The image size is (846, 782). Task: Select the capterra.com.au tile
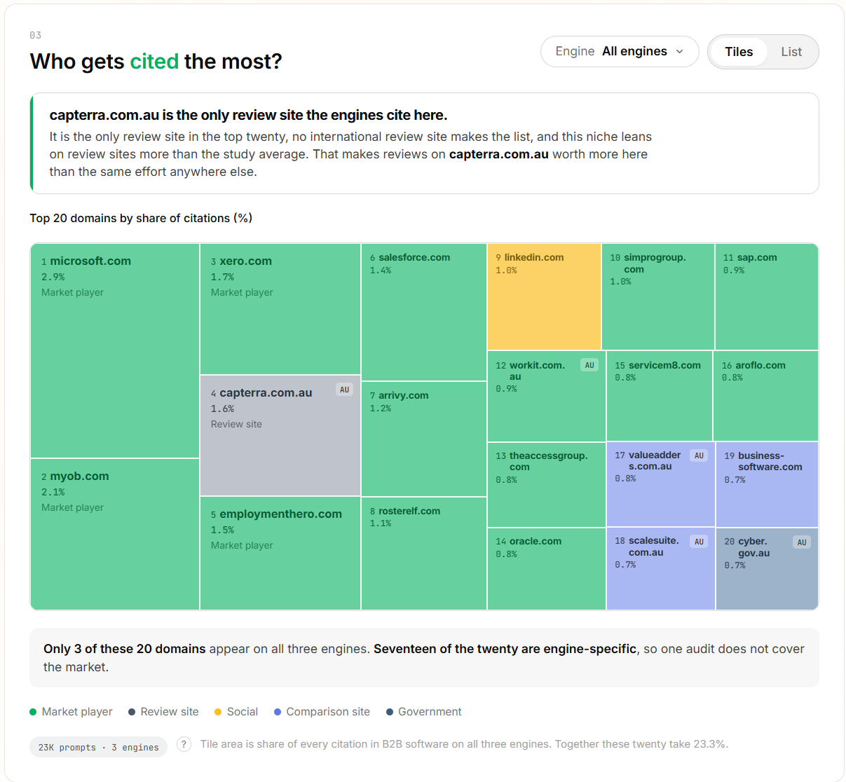click(x=280, y=436)
